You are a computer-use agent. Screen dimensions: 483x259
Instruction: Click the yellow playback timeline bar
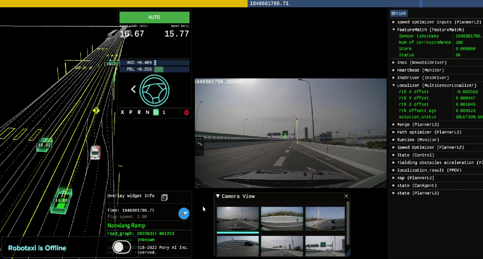coord(124,3)
